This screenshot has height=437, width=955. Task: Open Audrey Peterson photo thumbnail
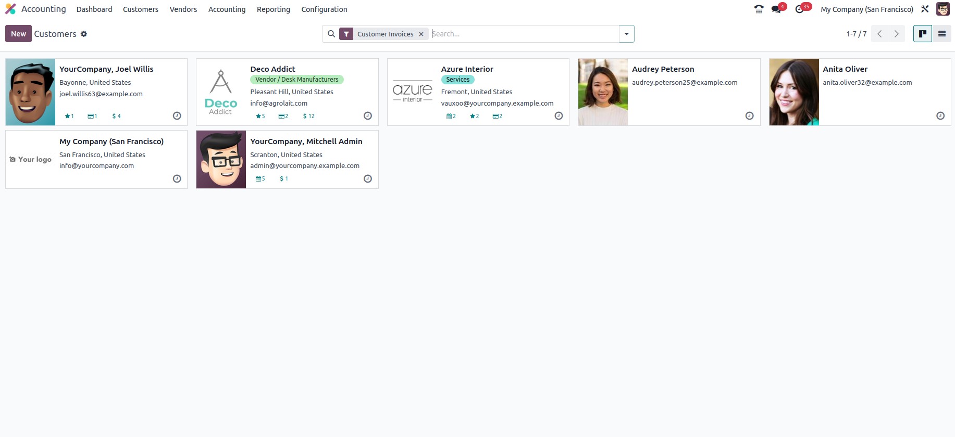point(603,92)
